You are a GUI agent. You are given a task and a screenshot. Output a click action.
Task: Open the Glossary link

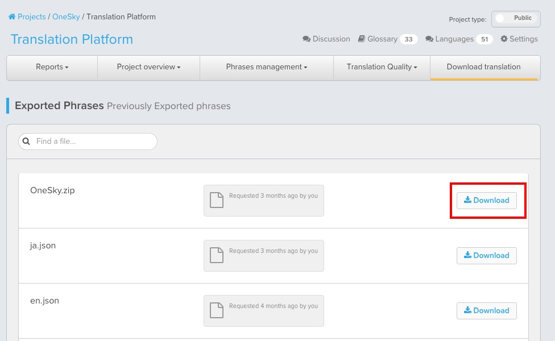click(378, 39)
